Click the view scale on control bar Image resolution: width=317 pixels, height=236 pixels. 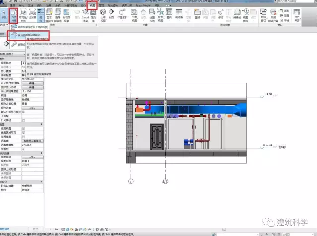tap(54, 229)
